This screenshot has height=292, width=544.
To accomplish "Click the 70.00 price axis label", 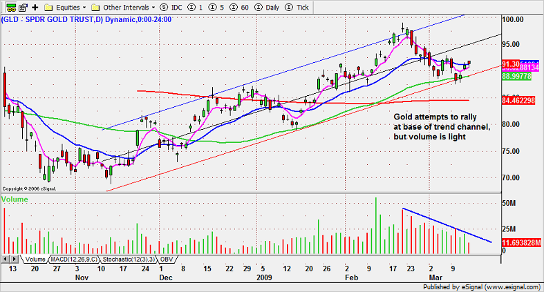I will tap(511, 177).
